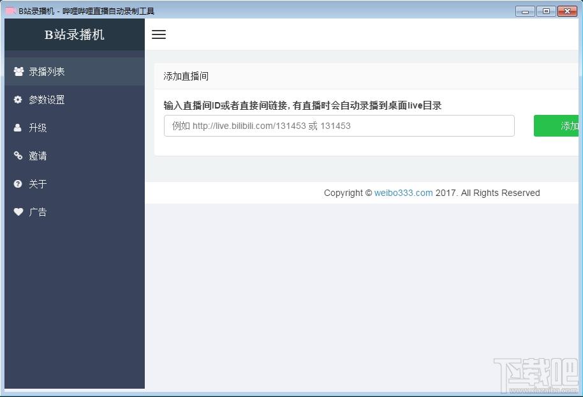The width and height of the screenshot is (583, 397).
Task: Click the pink app icon in title bar
Action: click(11, 11)
